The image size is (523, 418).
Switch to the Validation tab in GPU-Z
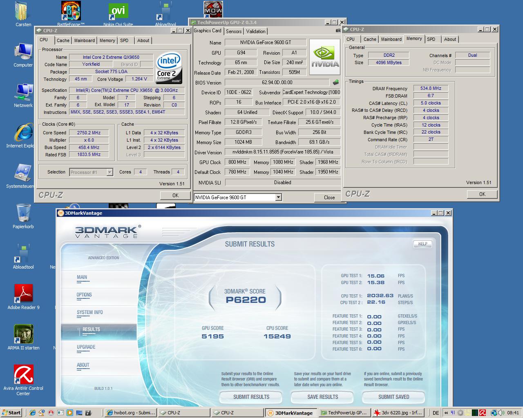tap(256, 31)
